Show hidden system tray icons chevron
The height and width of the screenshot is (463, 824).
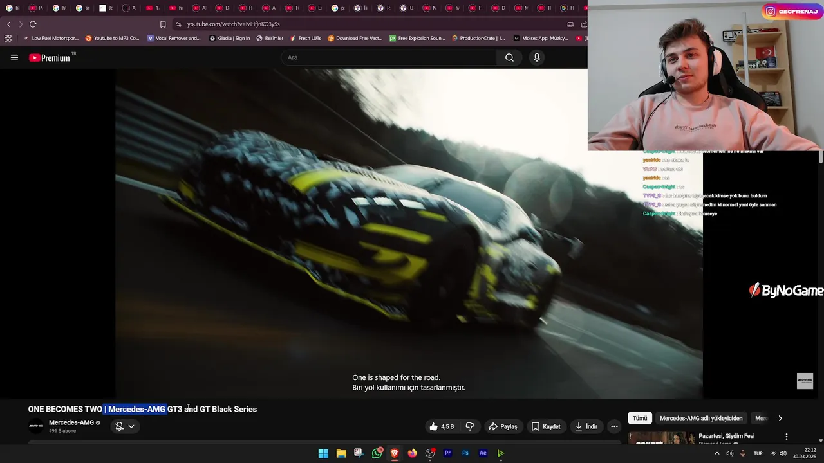coord(717,453)
